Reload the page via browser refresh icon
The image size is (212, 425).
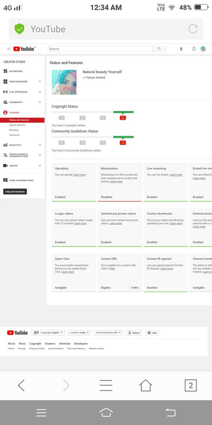pos(193,29)
